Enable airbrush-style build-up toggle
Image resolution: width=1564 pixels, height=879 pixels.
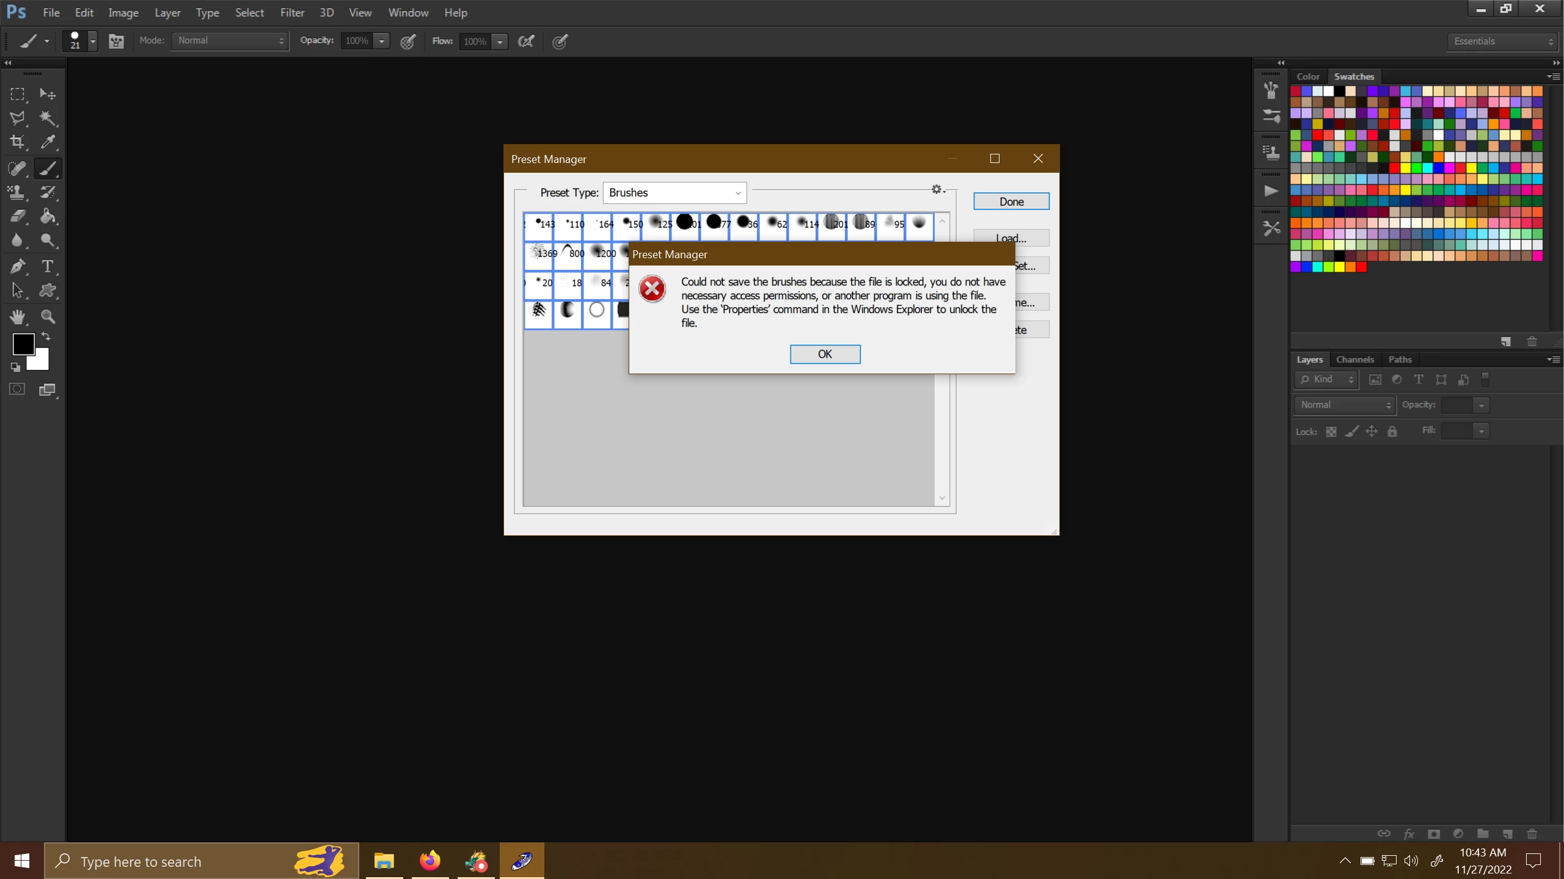pos(525,41)
